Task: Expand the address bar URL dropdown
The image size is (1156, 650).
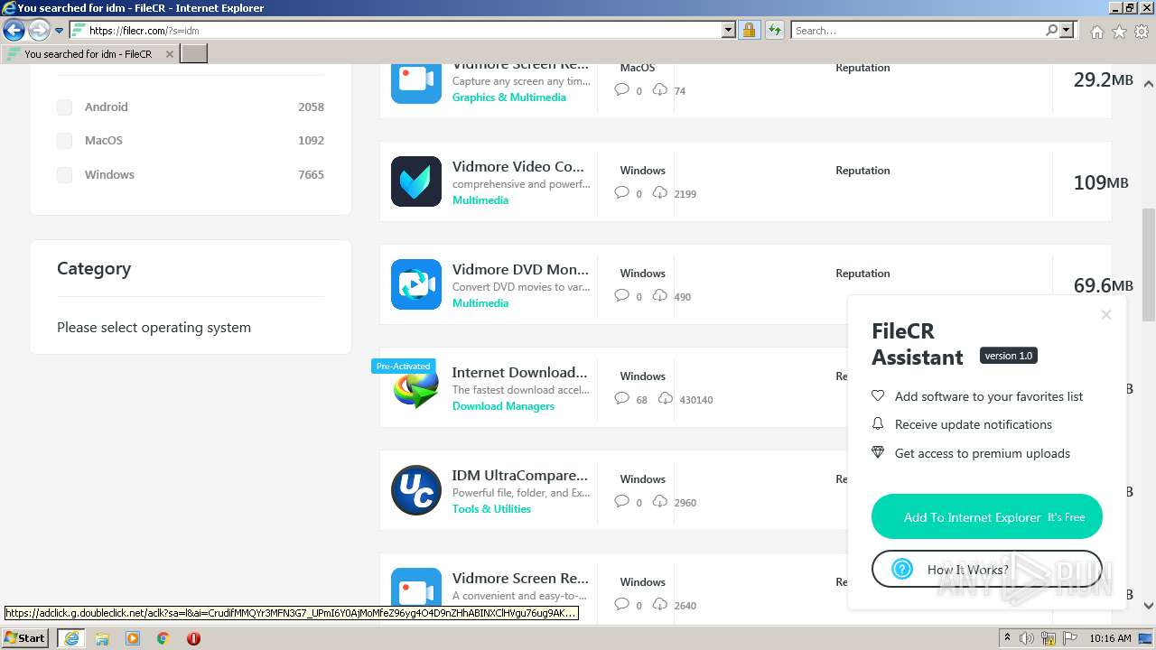Action: tap(729, 30)
